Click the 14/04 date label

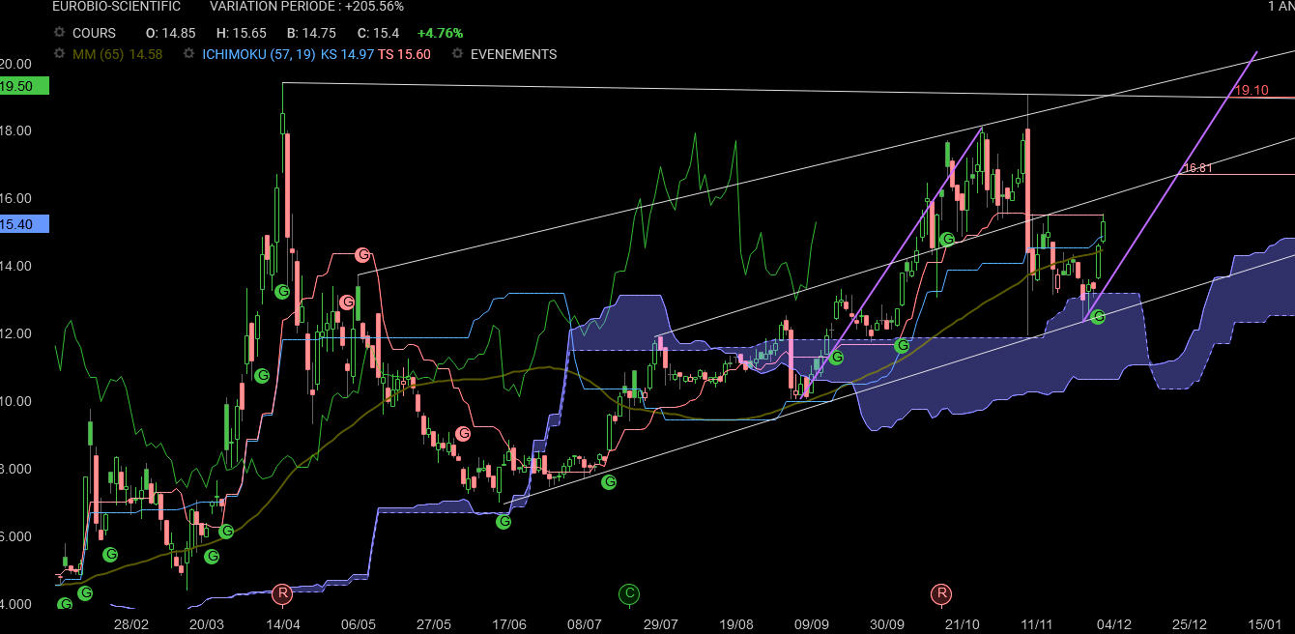point(283,625)
